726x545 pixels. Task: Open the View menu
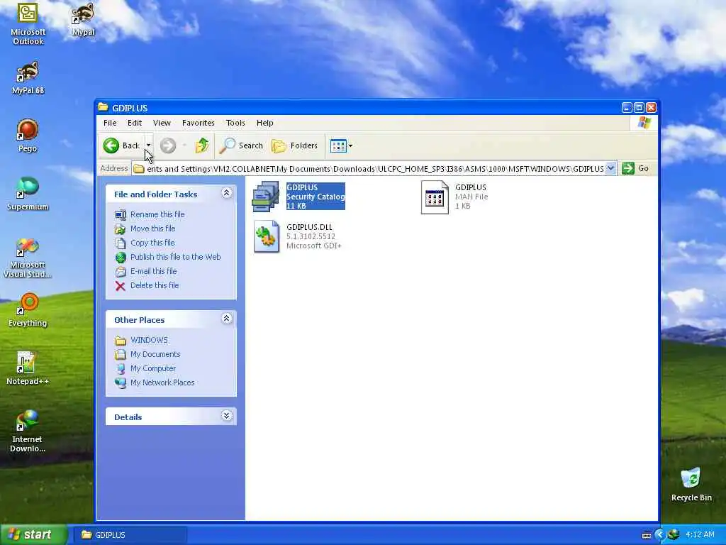pyautogui.click(x=162, y=123)
